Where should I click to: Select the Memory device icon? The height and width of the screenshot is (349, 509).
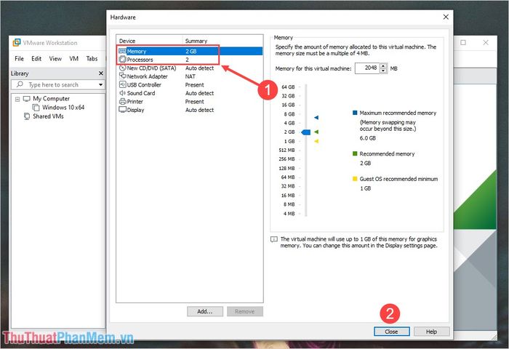122,51
